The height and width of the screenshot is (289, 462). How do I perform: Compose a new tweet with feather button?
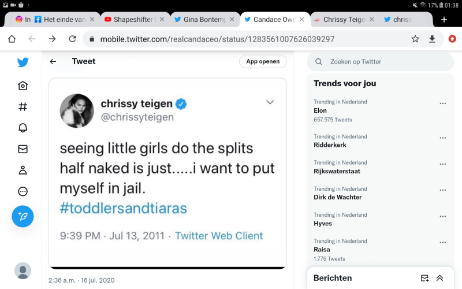click(x=23, y=216)
